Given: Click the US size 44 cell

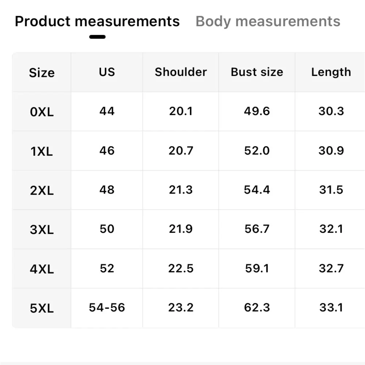Looking at the screenshot, I should pyautogui.click(x=107, y=111).
